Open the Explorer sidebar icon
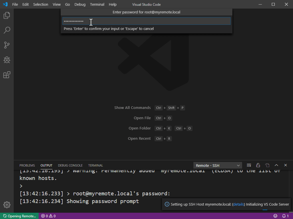 click(7, 15)
